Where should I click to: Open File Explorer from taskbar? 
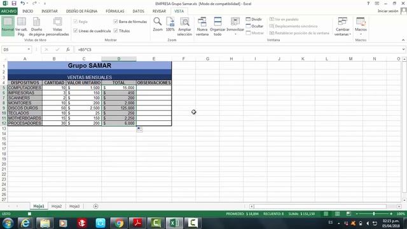click(x=45, y=223)
